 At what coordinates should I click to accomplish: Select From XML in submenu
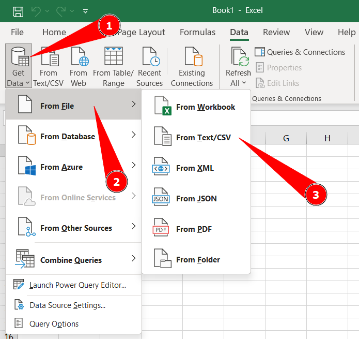click(196, 167)
